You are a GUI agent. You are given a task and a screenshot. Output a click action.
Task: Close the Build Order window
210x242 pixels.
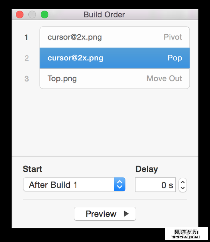(20, 15)
